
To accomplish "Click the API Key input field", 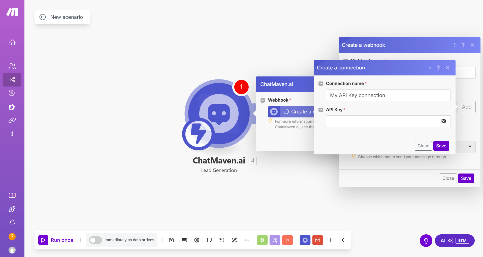I will [382, 121].
